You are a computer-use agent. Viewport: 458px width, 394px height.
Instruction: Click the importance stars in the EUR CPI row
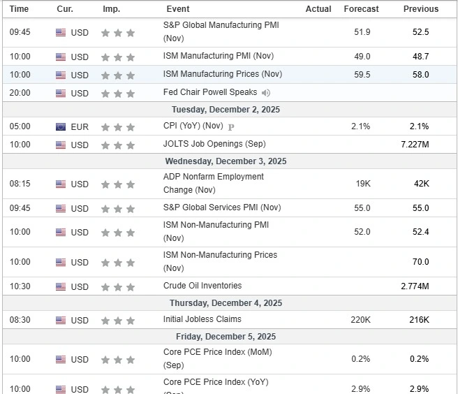[x=117, y=127]
